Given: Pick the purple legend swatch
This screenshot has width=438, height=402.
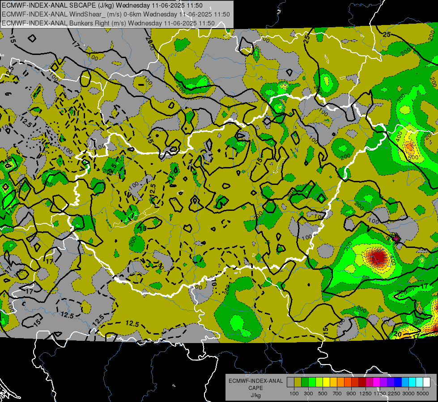Looking at the screenshot, I should tap(384, 382).
